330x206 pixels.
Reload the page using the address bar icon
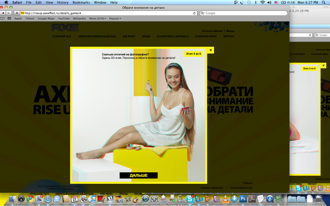tap(194, 13)
